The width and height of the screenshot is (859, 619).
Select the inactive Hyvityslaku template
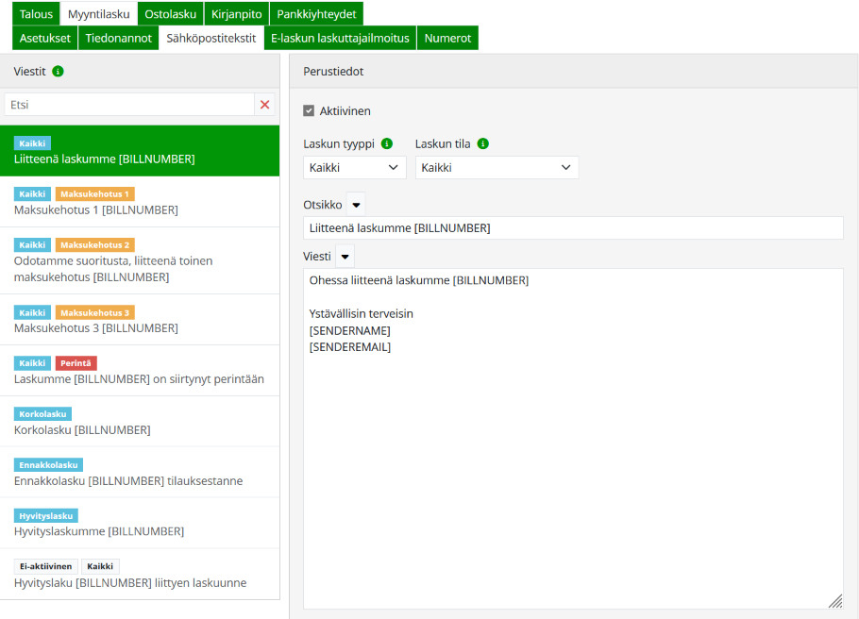click(x=140, y=575)
